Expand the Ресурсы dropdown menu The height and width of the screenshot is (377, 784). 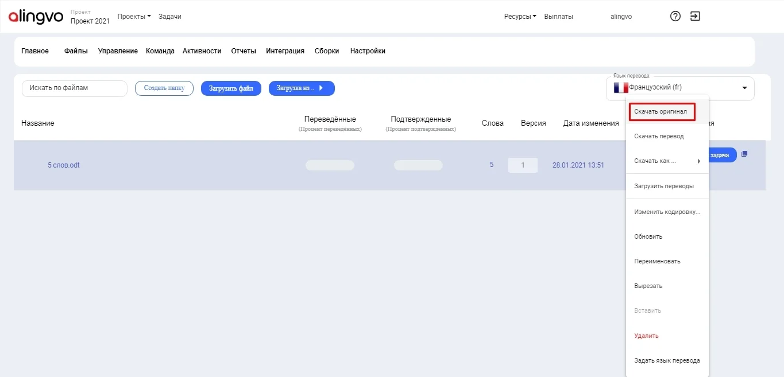[520, 17]
